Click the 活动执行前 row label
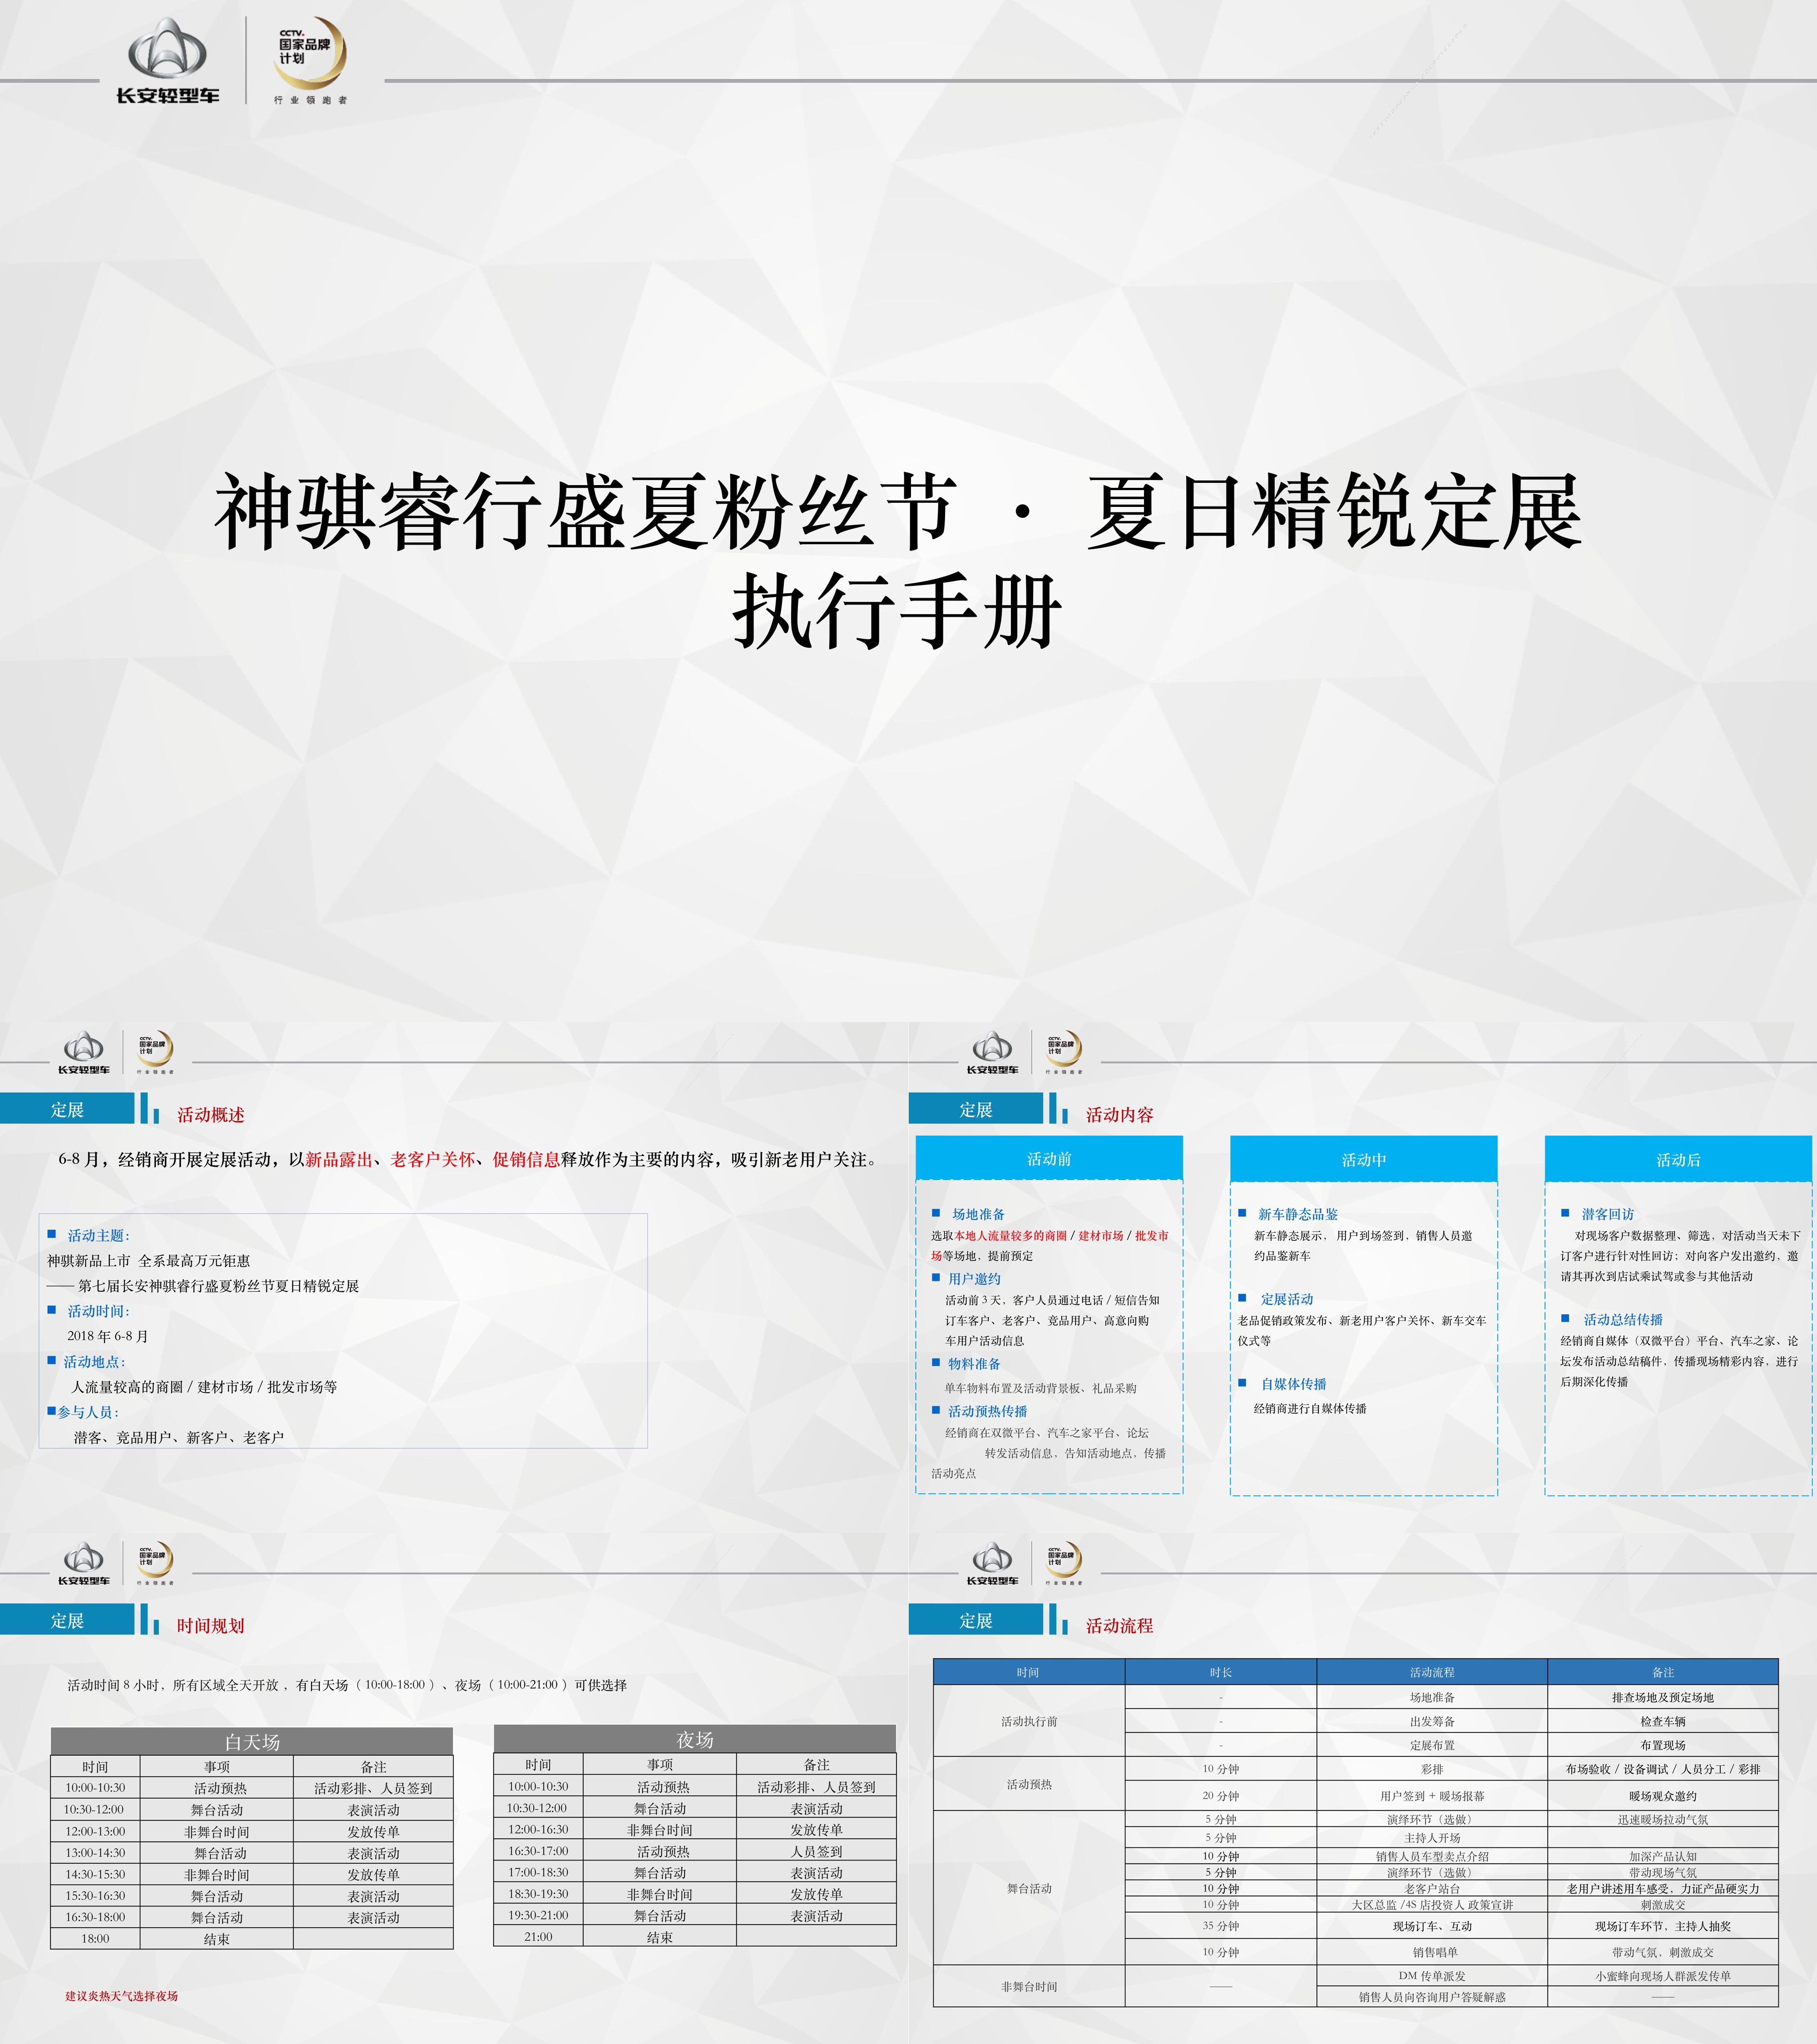Image resolution: width=1817 pixels, height=2044 pixels. click(x=1029, y=1721)
